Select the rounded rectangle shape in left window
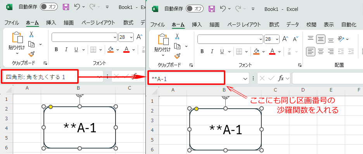This screenshot has height=154, width=363. (80, 127)
